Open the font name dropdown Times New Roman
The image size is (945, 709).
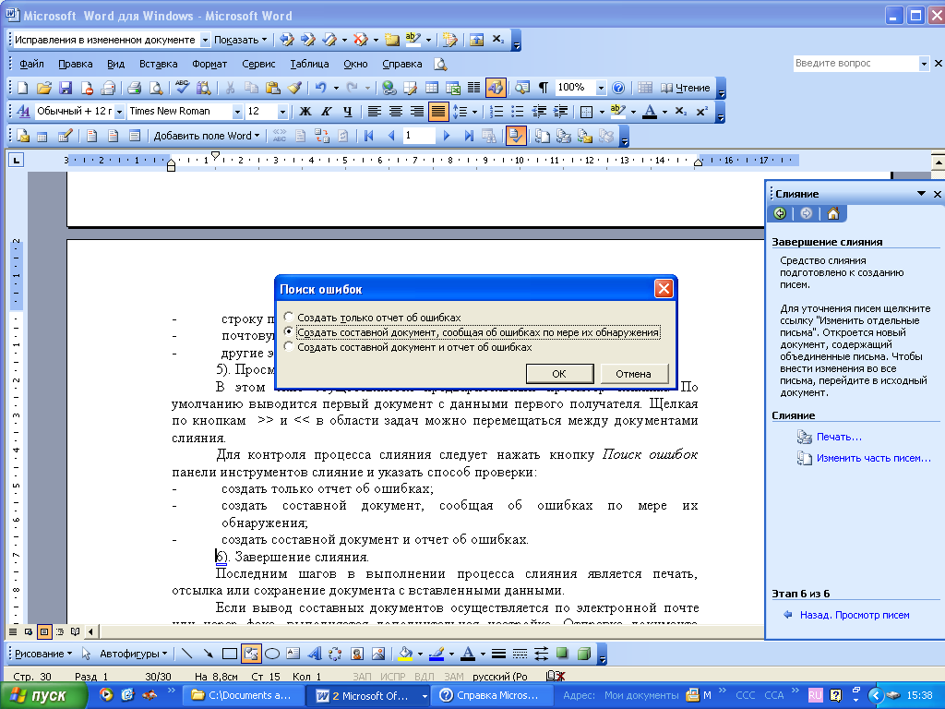[237, 112]
